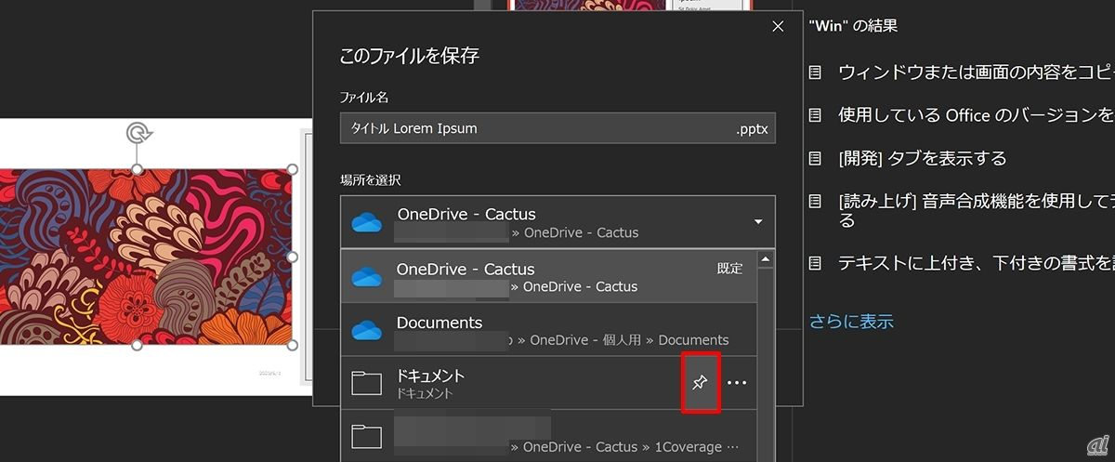Expand the 場所を選択 location dropdown arrow

pyautogui.click(x=758, y=222)
